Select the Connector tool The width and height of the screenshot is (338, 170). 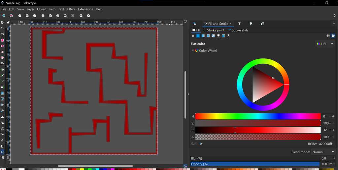tap(2, 134)
